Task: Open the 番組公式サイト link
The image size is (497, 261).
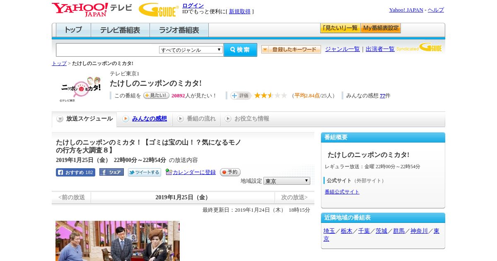Action: coord(342,192)
